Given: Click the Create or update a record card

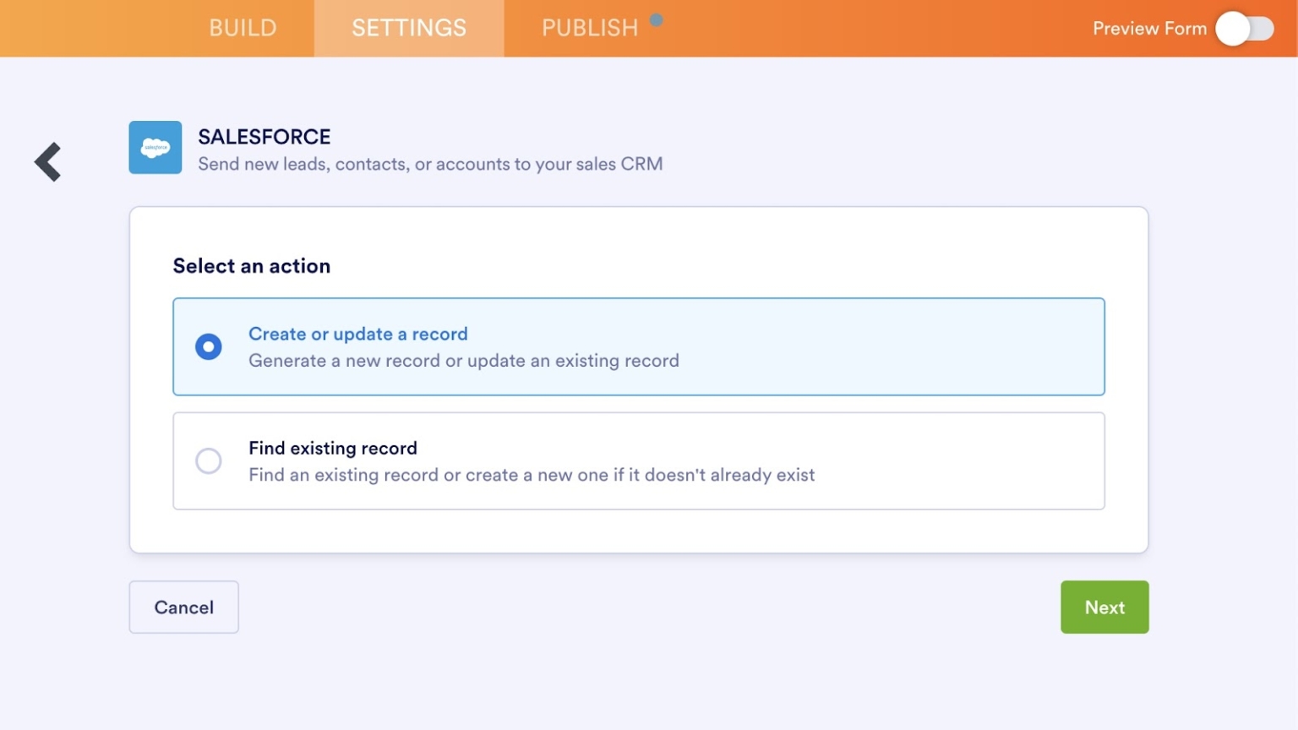Looking at the screenshot, I should pos(638,346).
